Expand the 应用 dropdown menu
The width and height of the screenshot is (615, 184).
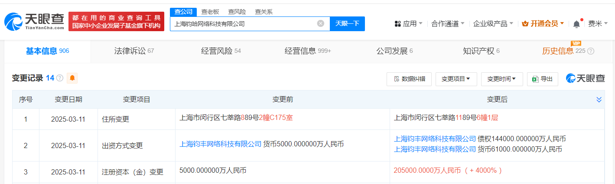(409, 24)
